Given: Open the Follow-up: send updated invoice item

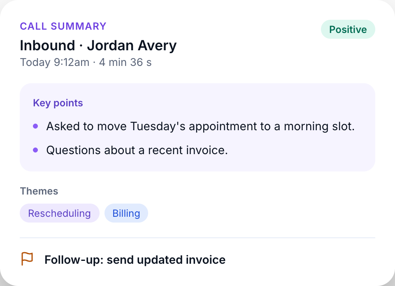Looking at the screenshot, I should tap(135, 260).
